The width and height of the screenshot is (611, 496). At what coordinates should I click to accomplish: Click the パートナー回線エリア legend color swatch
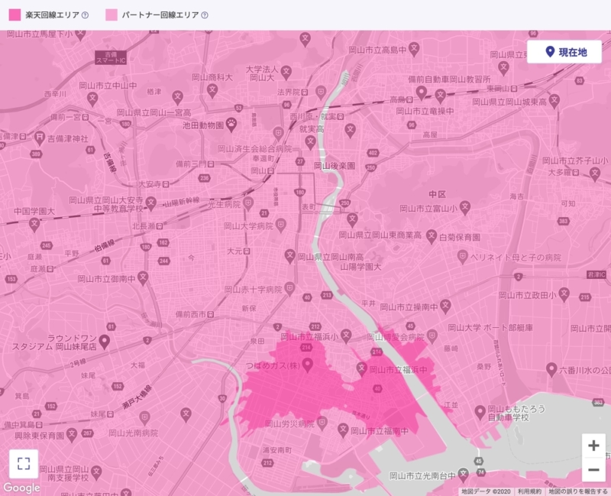[x=112, y=15]
